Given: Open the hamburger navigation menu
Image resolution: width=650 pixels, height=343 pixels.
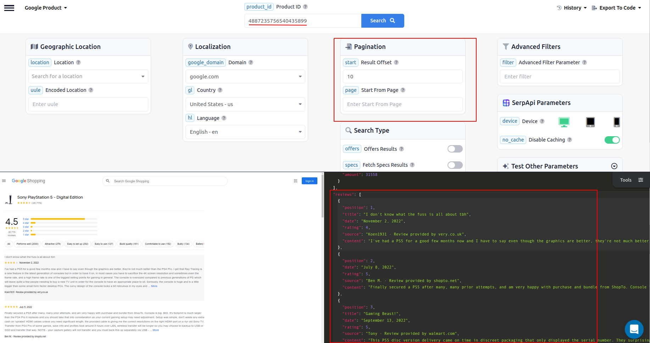Looking at the screenshot, I should 9,7.
